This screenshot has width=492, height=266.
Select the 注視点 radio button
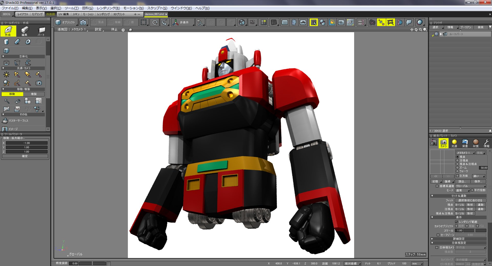pyautogui.click(x=457, y=160)
